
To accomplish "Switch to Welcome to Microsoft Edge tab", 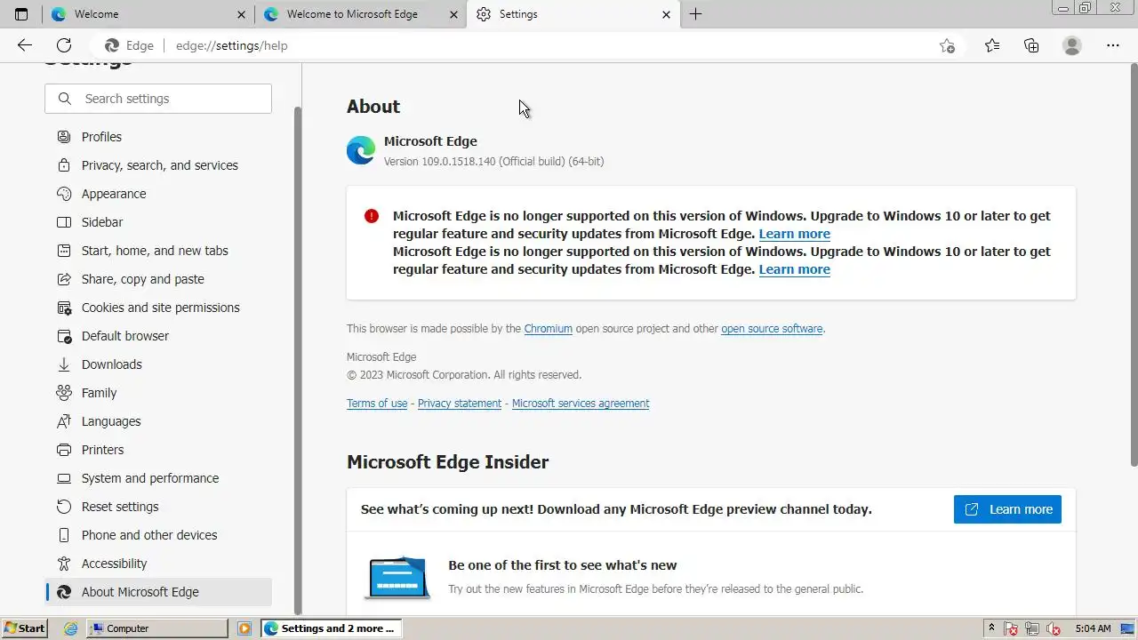I will [360, 14].
